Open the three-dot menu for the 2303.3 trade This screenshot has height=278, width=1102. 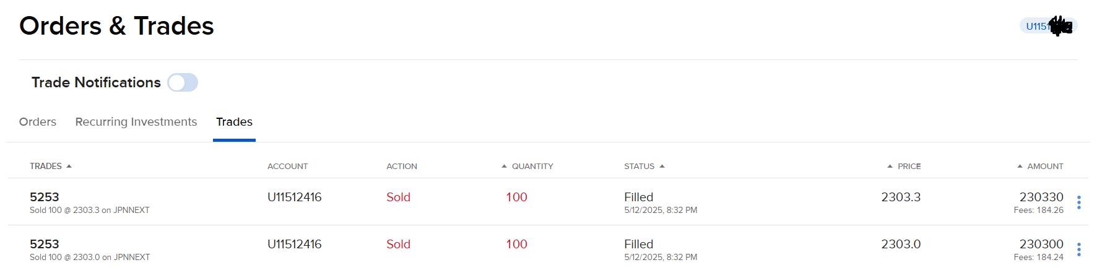coord(1078,202)
